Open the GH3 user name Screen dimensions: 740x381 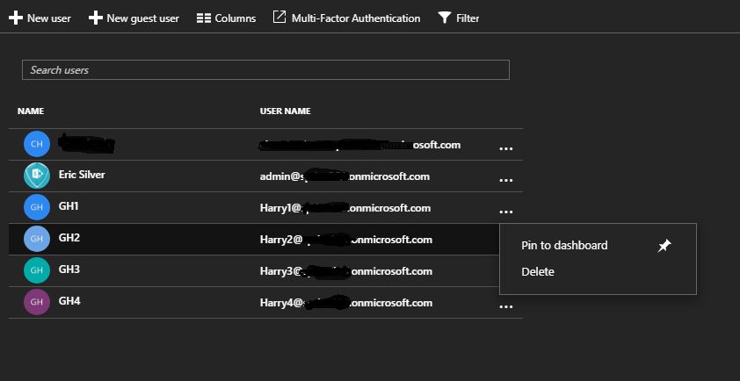coord(69,270)
